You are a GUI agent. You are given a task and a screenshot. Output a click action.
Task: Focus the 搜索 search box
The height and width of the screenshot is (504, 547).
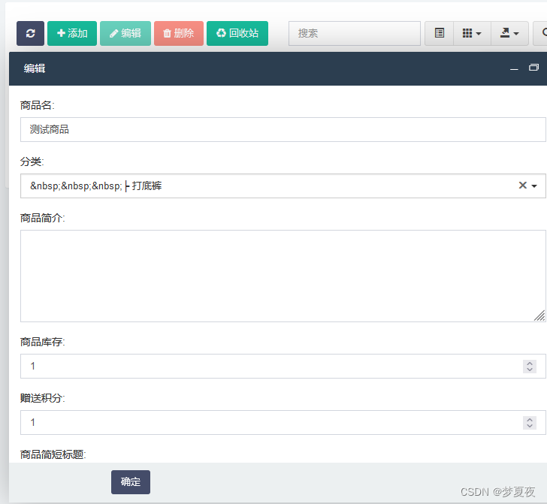pos(355,34)
